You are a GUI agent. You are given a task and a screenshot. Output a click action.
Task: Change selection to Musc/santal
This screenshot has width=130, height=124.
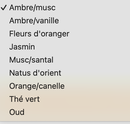65,60
